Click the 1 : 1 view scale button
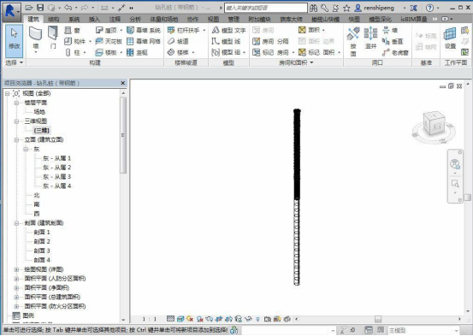 (x=150, y=319)
